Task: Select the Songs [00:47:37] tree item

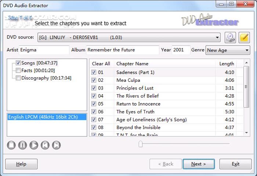Action: point(39,63)
